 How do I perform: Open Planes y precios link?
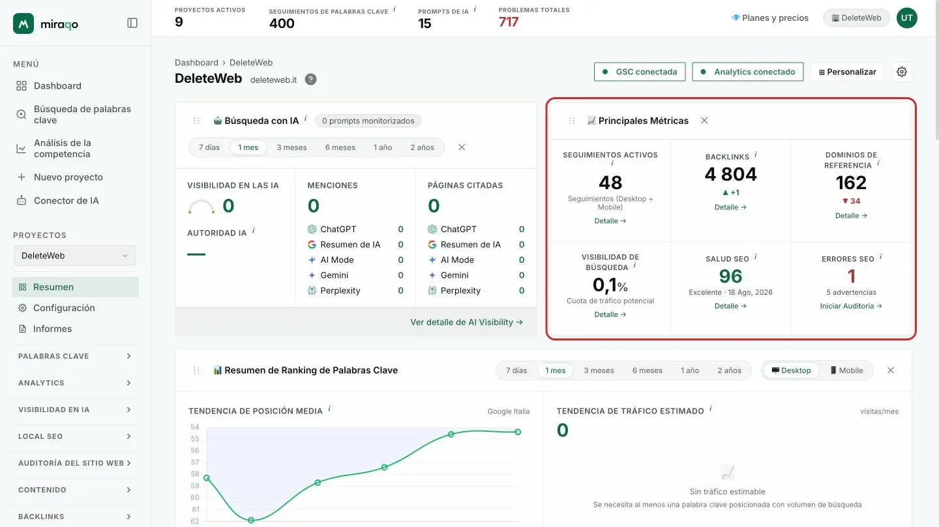(770, 18)
